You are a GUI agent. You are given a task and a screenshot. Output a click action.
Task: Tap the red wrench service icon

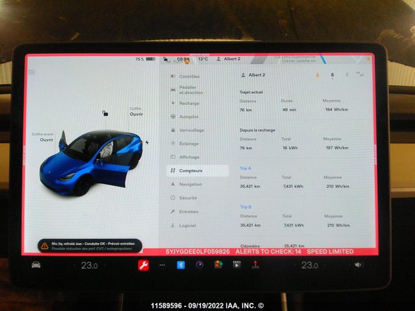[143, 265]
